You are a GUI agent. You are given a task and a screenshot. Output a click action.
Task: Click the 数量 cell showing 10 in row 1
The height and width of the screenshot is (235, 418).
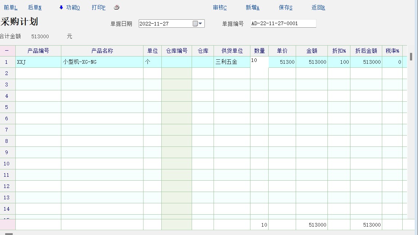pos(259,62)
